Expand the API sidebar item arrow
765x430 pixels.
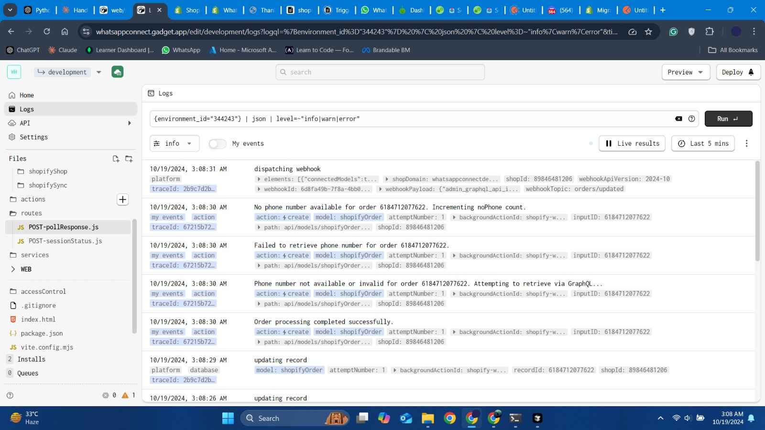click(x=129, y=123)
